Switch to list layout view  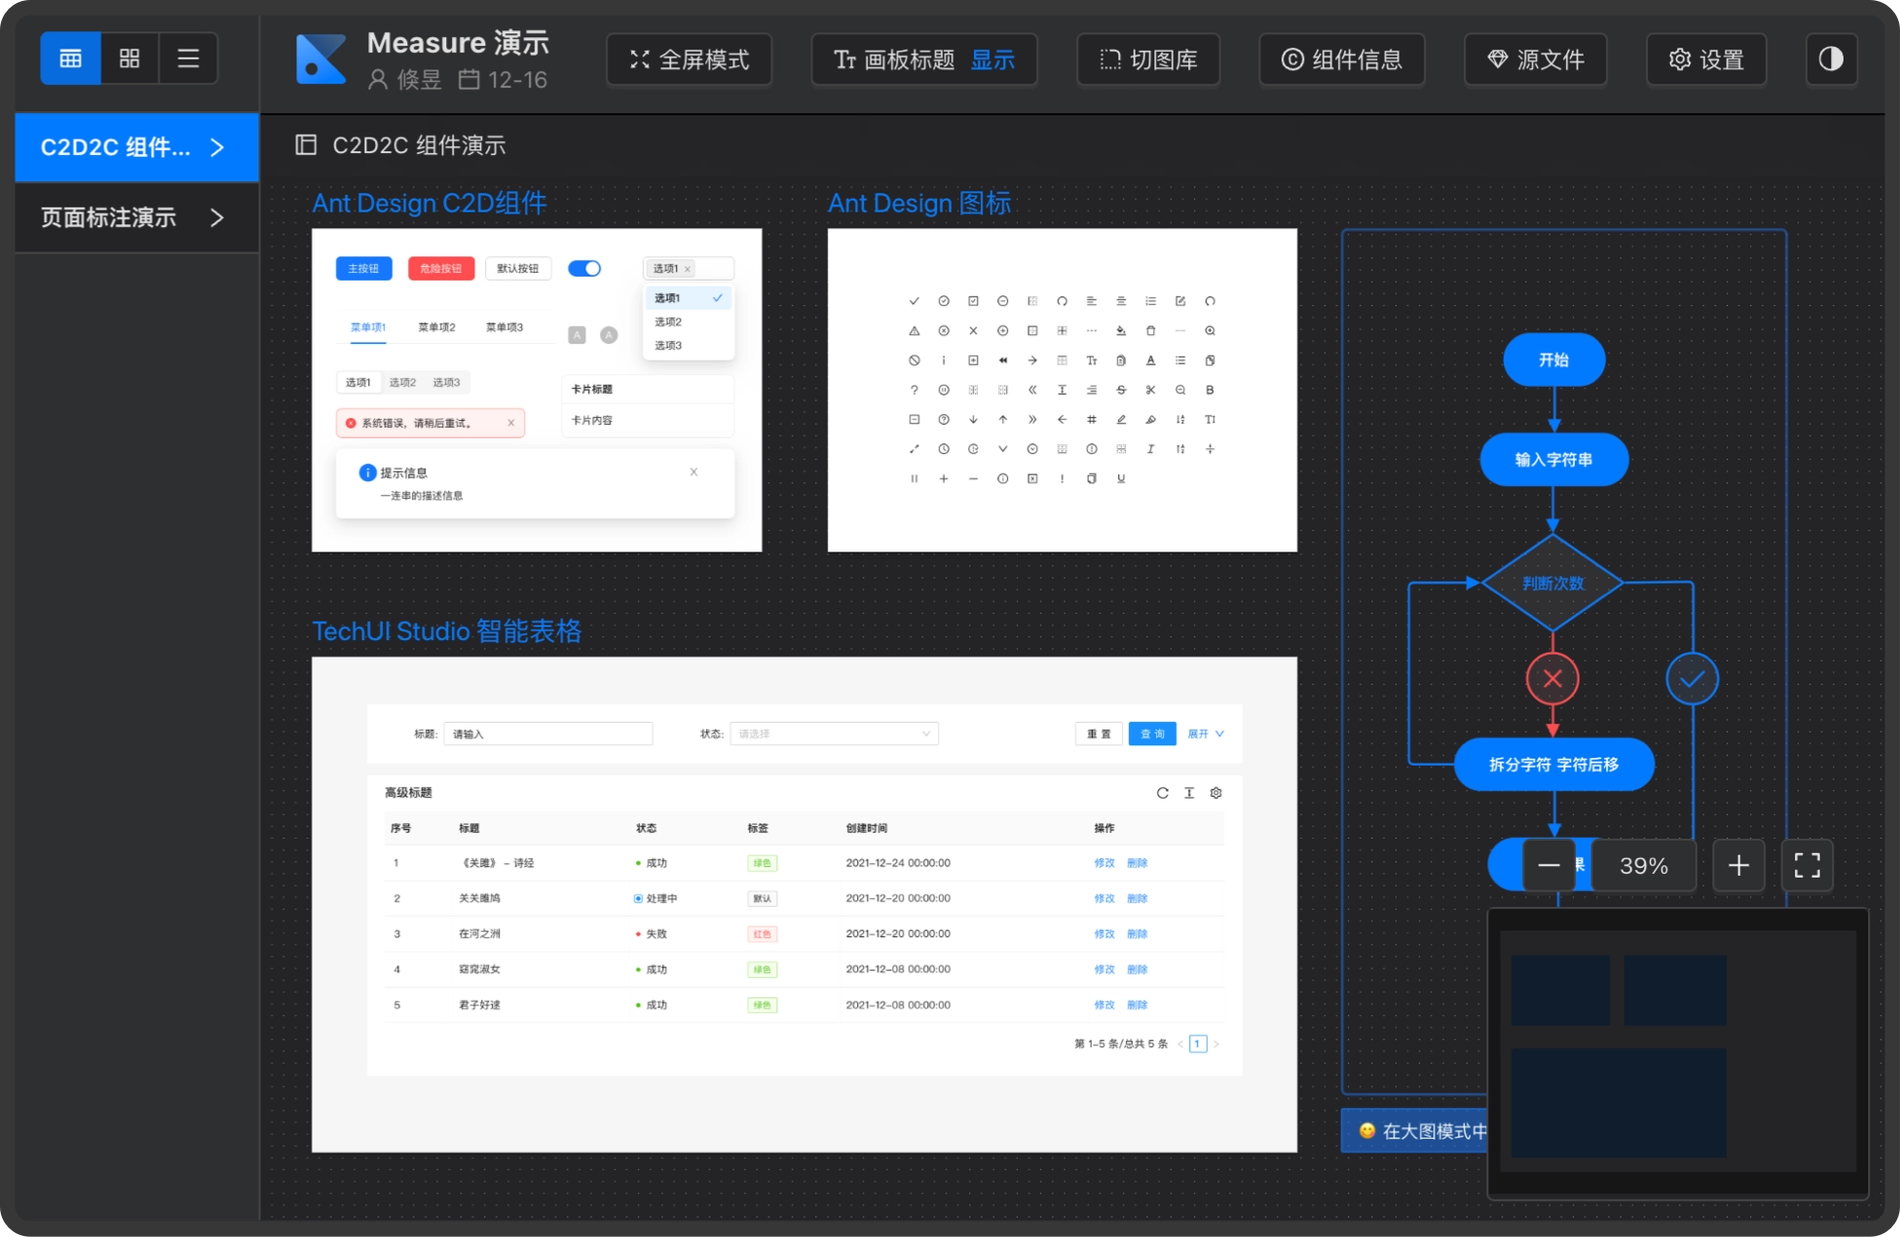pos(188,58)
